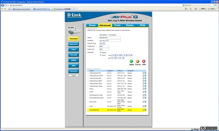
Task: Edit the Virtual Server FTP entry
Action: 143,73
